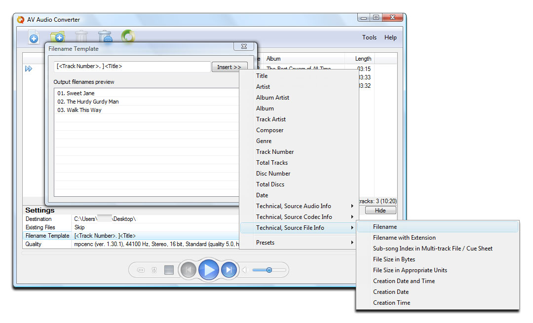Close the Filename Template dialog
Image resolution: width=533 pixels, height=323 pixels.
pyautogui.click(x=244, y=46)
